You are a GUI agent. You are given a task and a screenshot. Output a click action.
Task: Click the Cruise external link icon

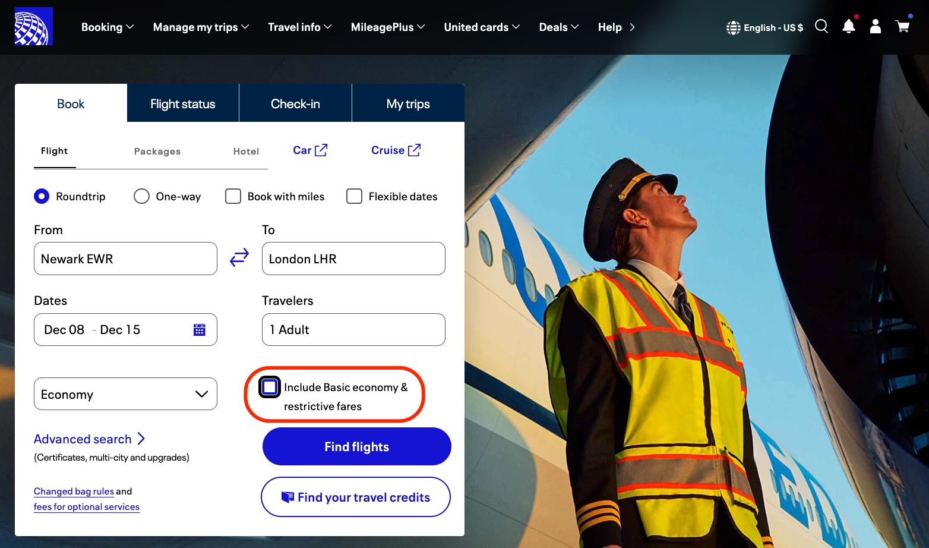coord(415,150)
